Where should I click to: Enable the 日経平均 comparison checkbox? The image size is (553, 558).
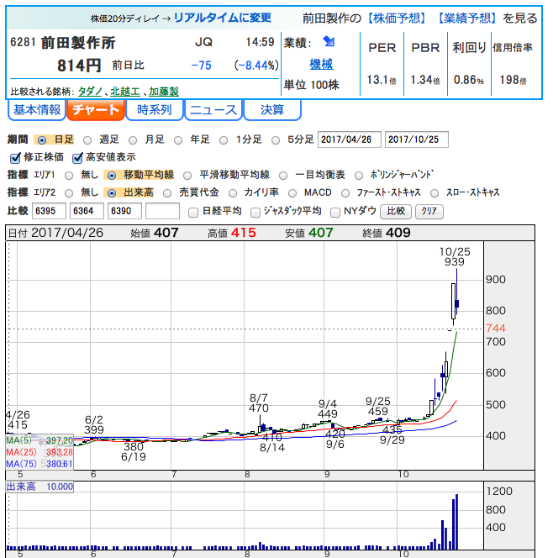pyautogui.click(x=193, y=213)
